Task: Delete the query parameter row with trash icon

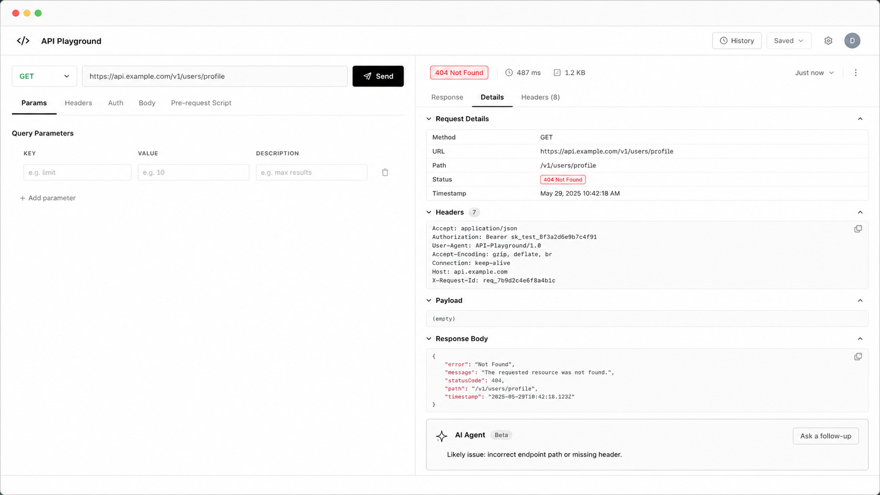Action: pyautogui.click(x=385, y=173)
